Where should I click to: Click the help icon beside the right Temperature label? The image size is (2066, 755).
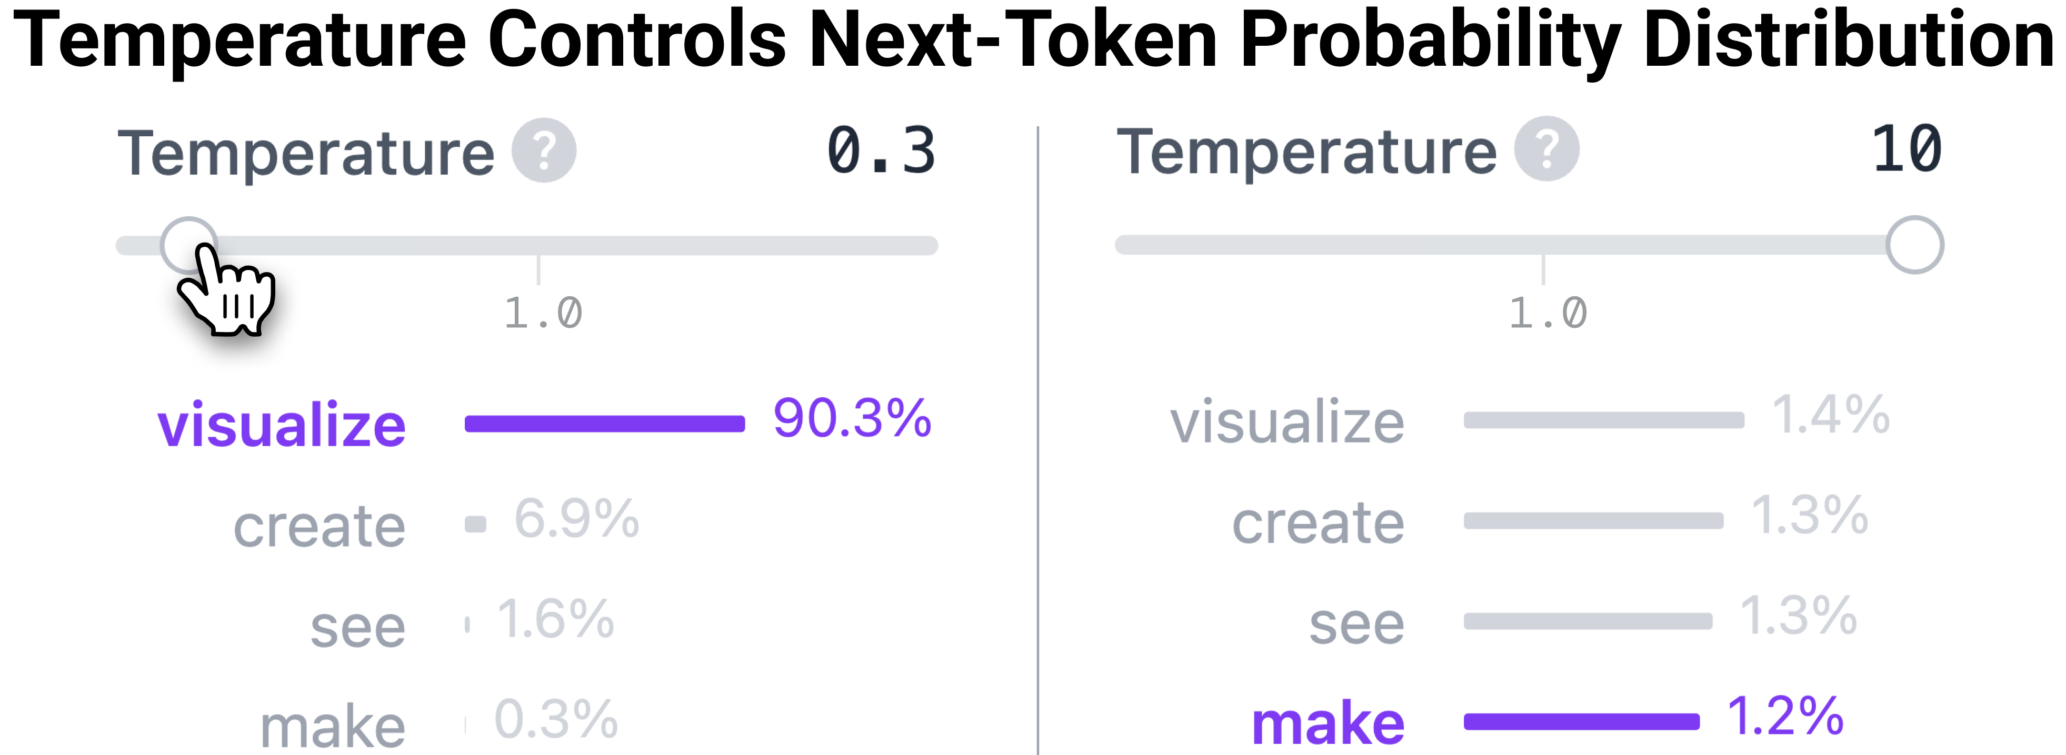click(1546, 149)
